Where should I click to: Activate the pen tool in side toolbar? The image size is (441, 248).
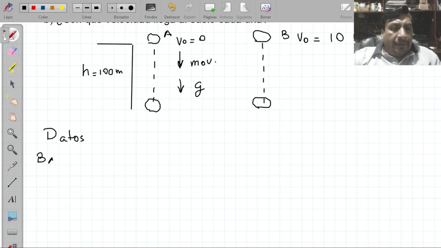(x=12, y=35)
